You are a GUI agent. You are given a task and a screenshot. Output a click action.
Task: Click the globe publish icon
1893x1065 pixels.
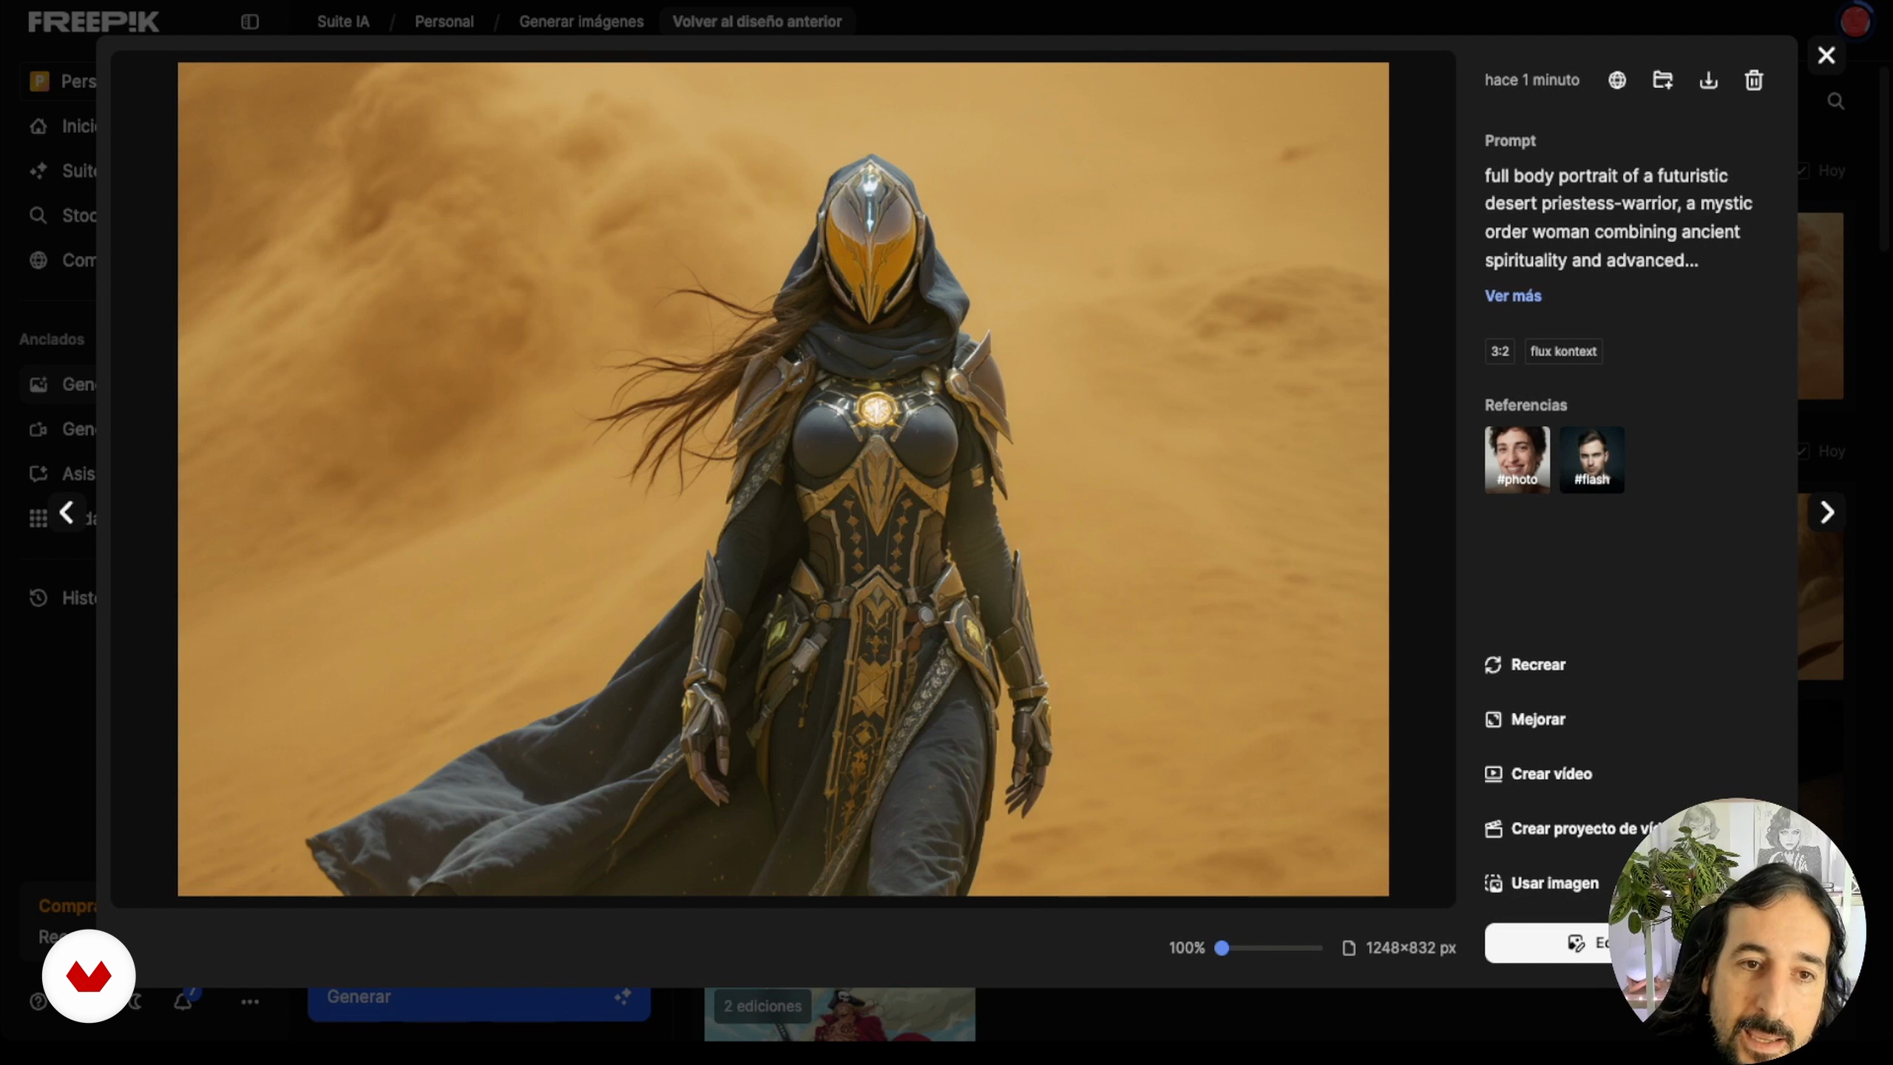coord(1617,80)
